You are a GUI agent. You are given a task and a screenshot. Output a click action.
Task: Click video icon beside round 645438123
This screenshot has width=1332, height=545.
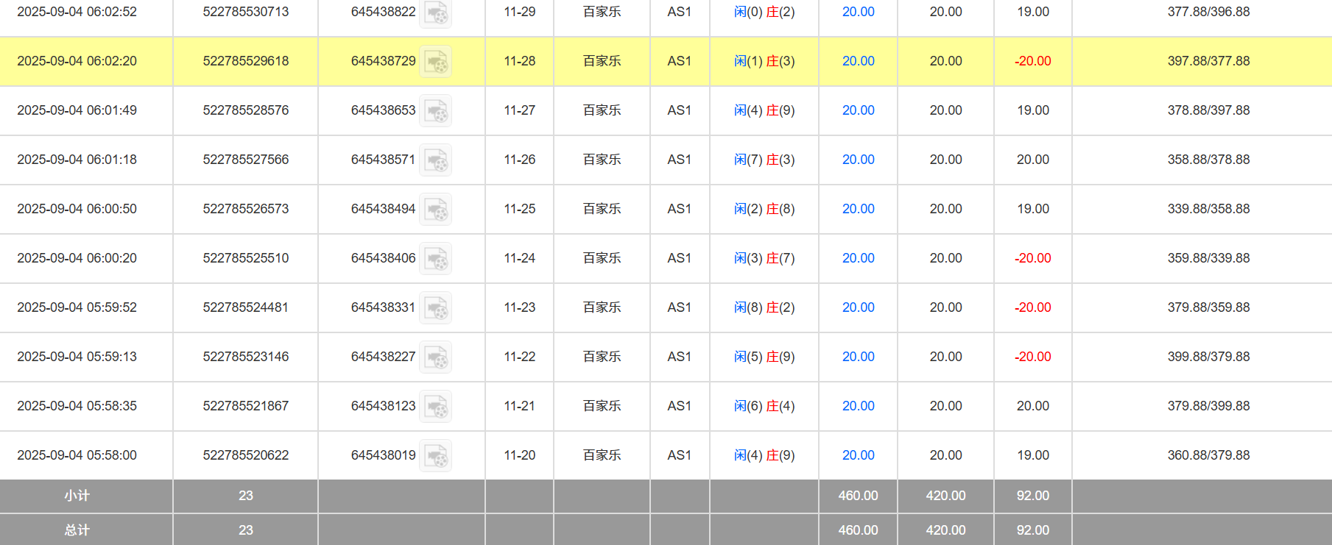pos(435,407)
